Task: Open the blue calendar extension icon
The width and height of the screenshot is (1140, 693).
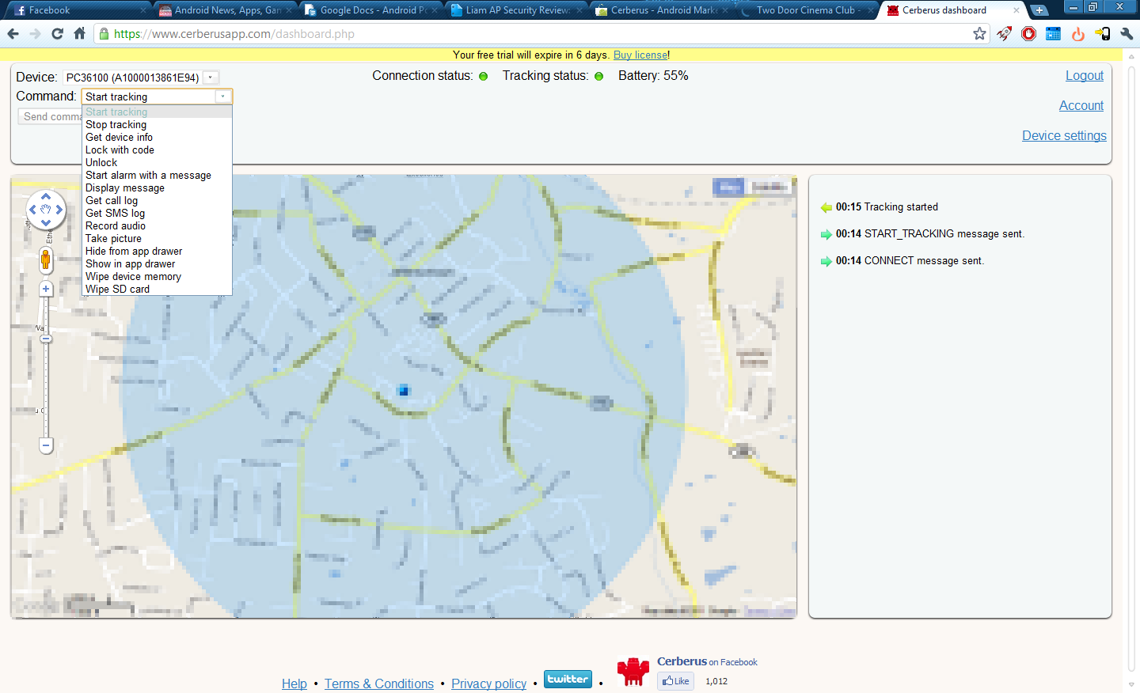Action: [1053, 33]
